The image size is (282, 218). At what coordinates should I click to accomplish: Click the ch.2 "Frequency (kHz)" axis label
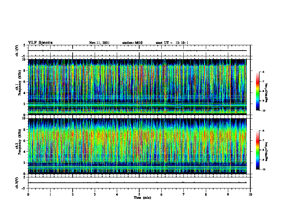click(20, 141)
